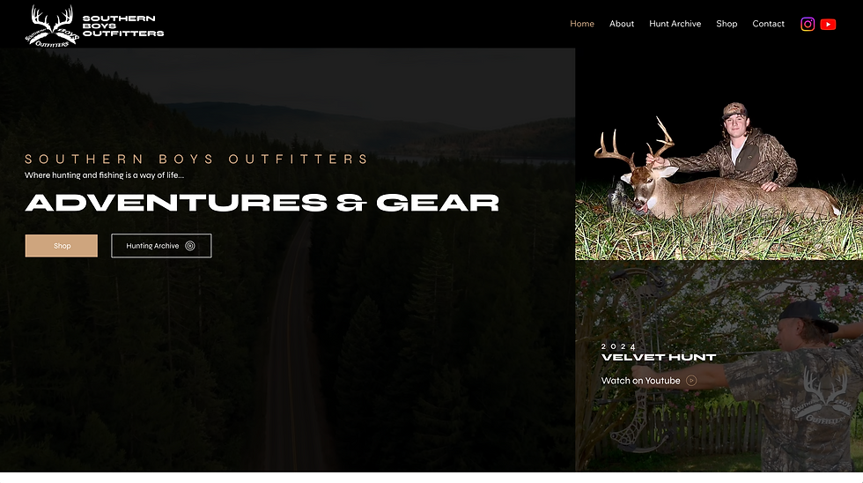
Task: Open the Velvet Hunt title link
Action: click(659, 358)
